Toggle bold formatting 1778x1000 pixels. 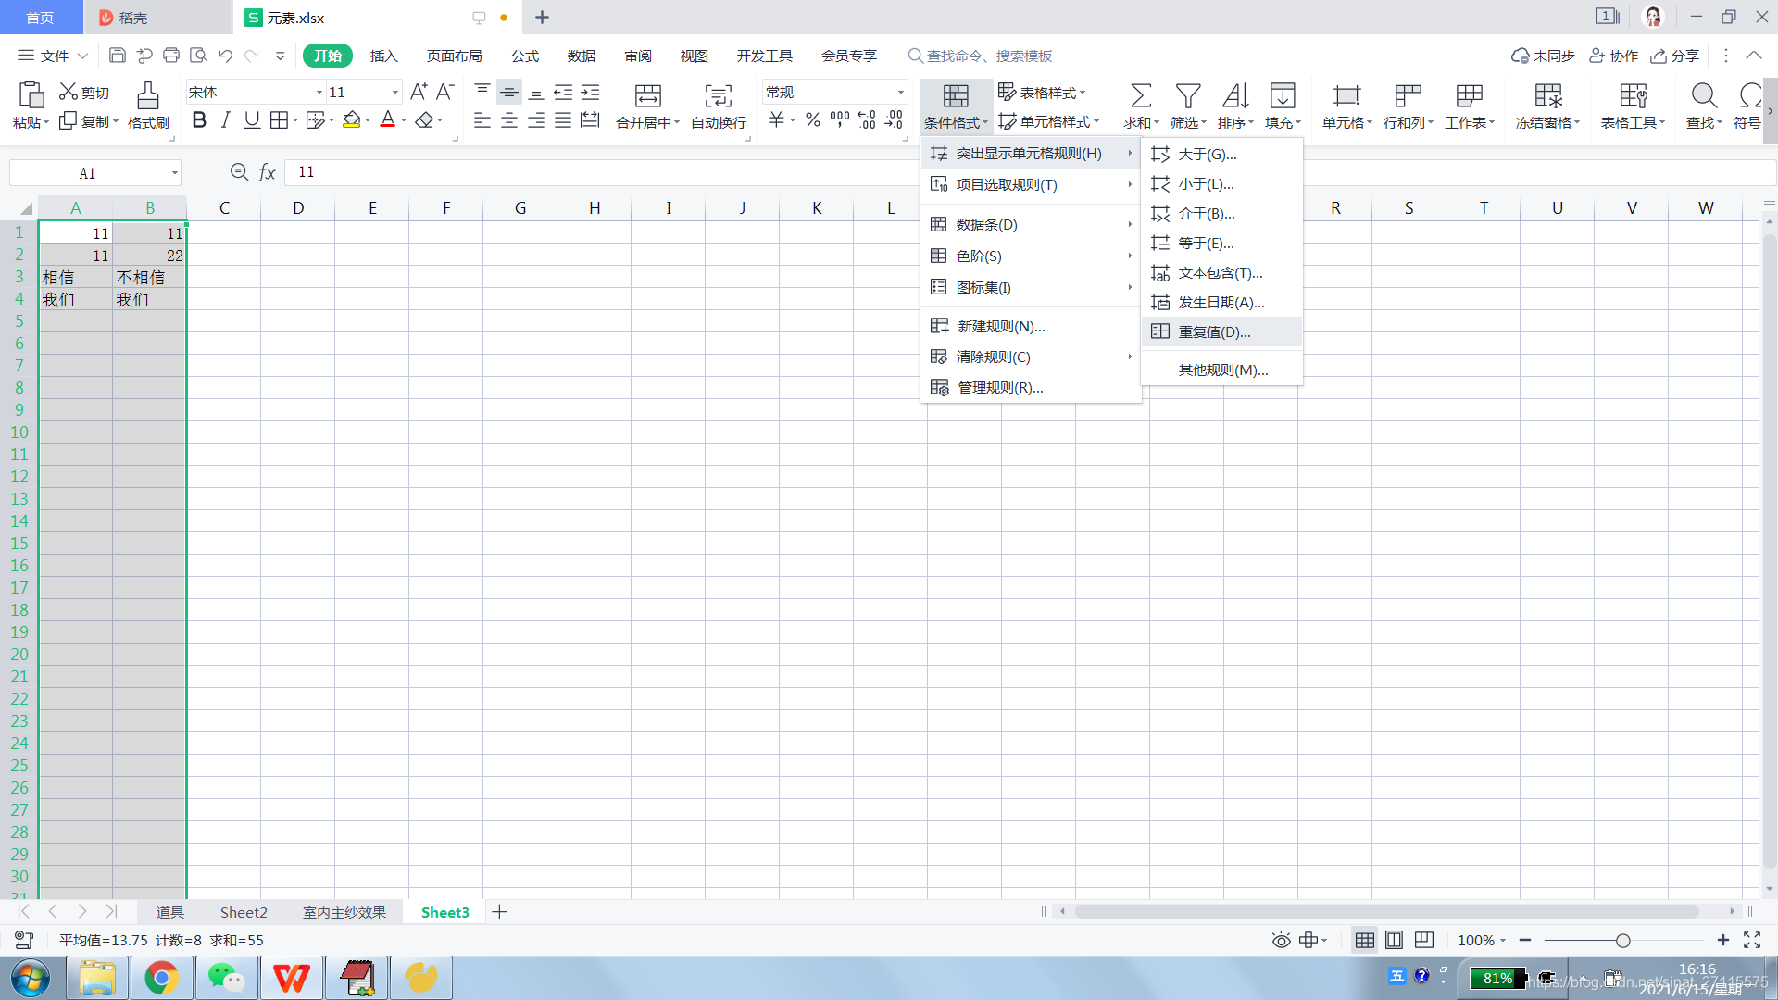pyautogui.click(x=199, y=120)
